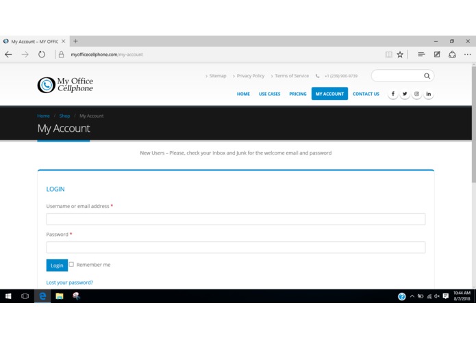Viewport: 476px width, 338px height.
Task: Select the MY ACCOUNT menu item
Action: (329, 94)
